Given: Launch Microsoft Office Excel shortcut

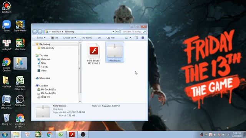Looking at the screenshot, I should coord(20,83).
